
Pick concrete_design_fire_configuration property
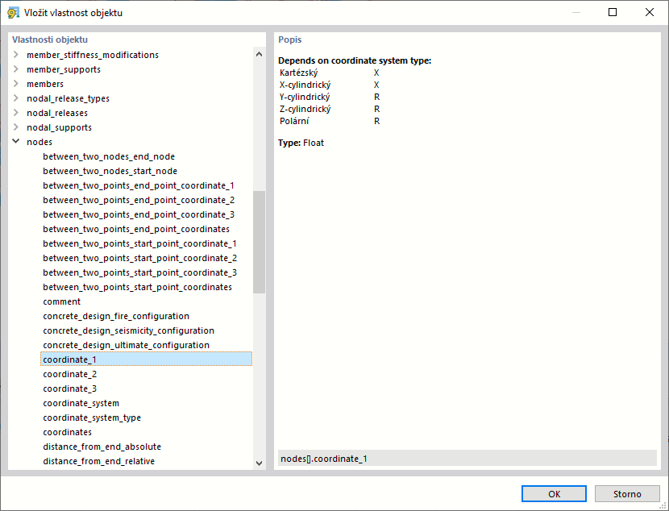[x=116, y=316]
